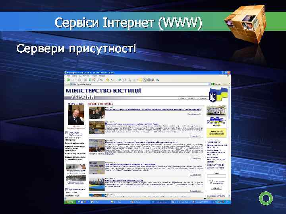Click the Ukrainian trident flag emblem
Image resolution: width=286 pixels, height=214 pixels.
pos(218,95)
